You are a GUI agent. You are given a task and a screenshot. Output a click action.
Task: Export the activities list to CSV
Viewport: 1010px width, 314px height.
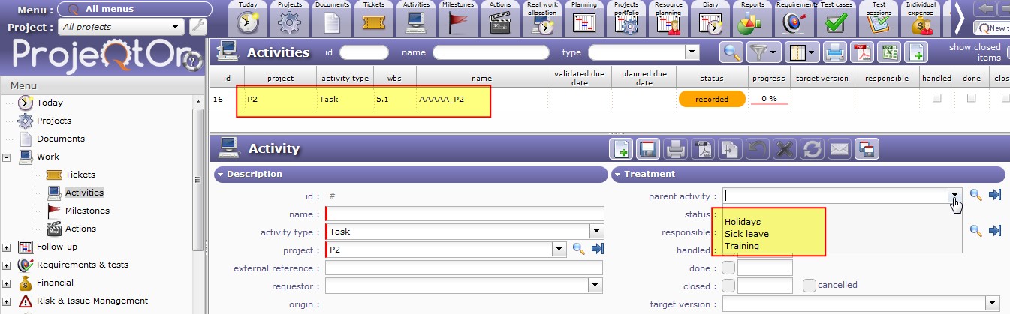point(888,52)
